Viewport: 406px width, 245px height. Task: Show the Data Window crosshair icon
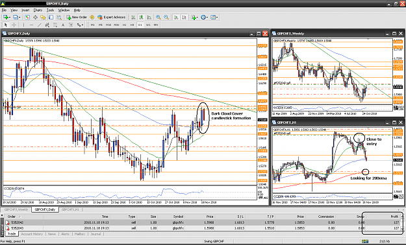click(x=35, y=17)
